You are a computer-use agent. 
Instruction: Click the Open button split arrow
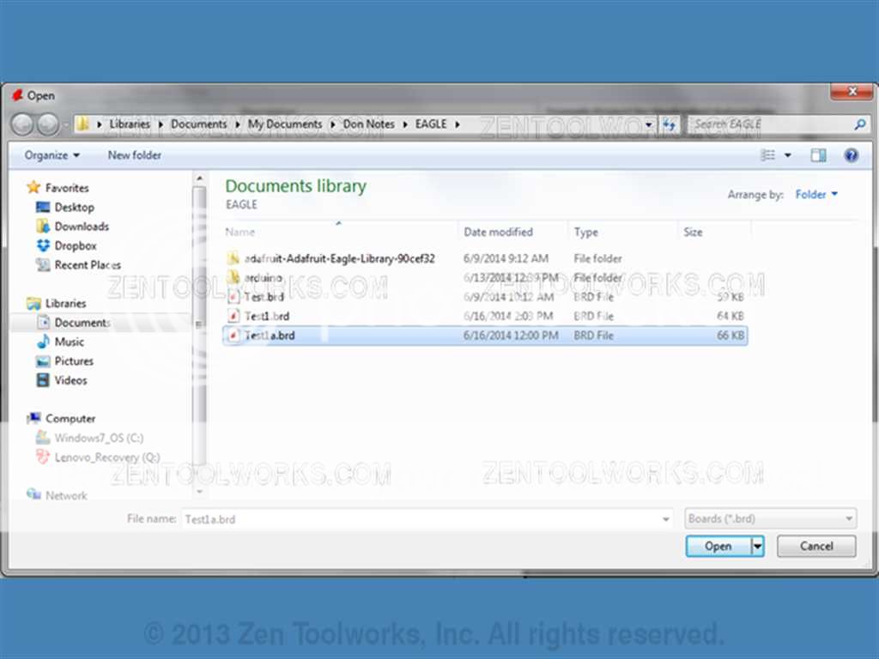(x=757, y=546)
